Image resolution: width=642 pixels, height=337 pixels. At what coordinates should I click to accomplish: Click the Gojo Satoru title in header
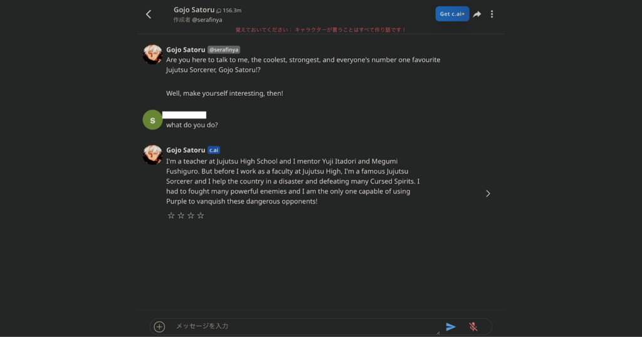pos(194,9)
